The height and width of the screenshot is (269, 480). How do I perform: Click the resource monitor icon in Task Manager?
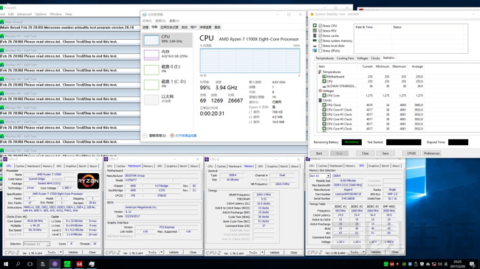tap(172, 136)
